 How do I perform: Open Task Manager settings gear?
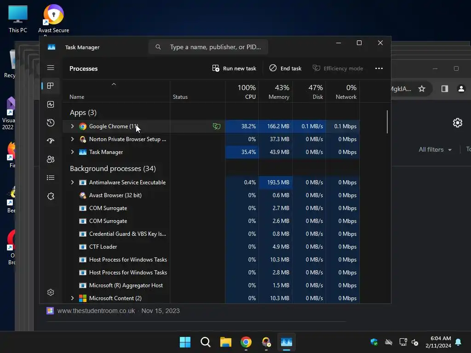(51, 292)
